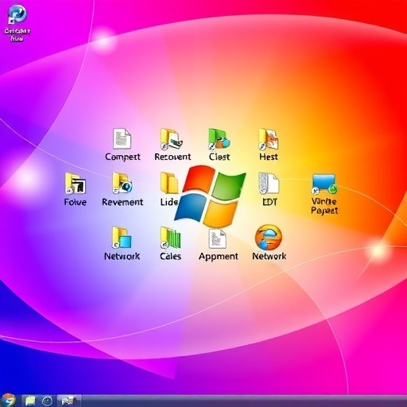This screenshot has height=407, width=407.
Task: Open the Lide folder icon
Action: [x=169, y=183]
